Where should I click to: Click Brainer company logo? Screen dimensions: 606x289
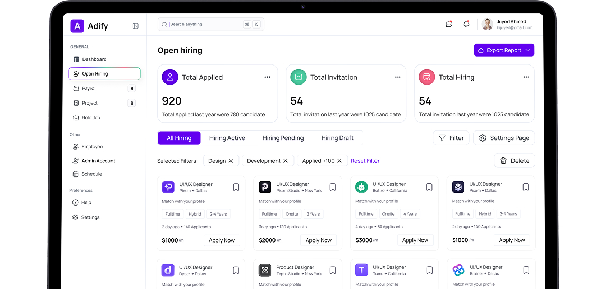coord(458,270)
